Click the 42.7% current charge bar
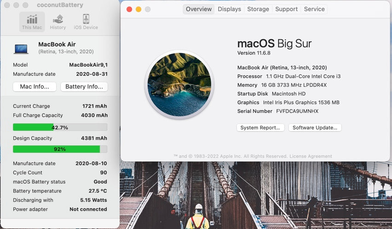 (x=60, y=127)
